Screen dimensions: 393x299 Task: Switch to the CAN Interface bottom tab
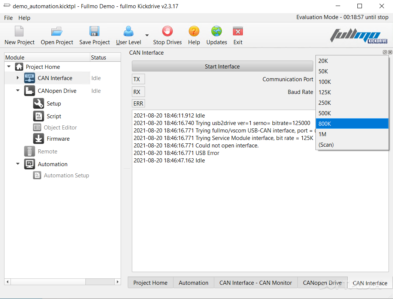click(x=370, y=283)
